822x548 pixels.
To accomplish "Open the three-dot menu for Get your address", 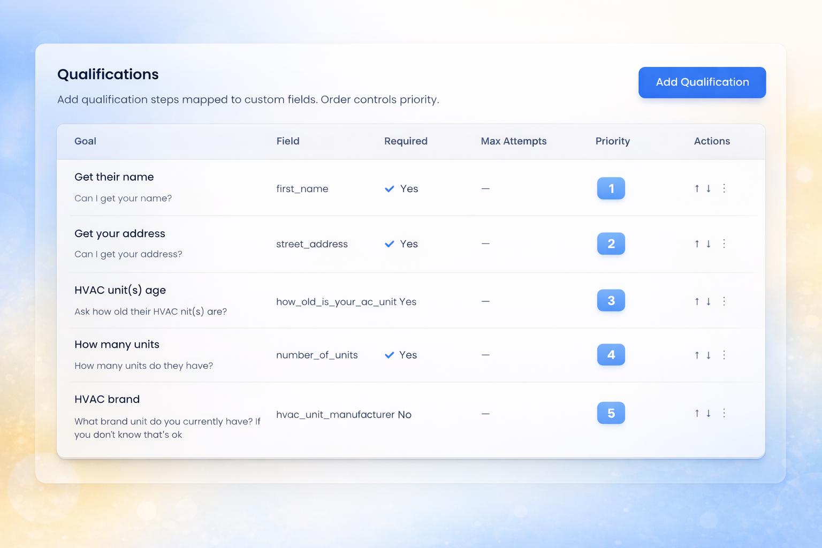I will coord(724,243).
